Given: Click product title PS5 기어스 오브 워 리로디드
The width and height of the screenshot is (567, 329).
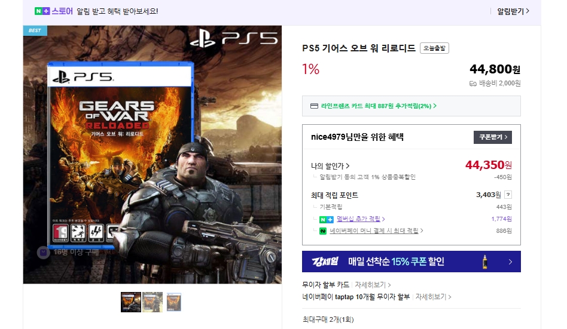Looking at the screenshot, I should coord(359,48).
